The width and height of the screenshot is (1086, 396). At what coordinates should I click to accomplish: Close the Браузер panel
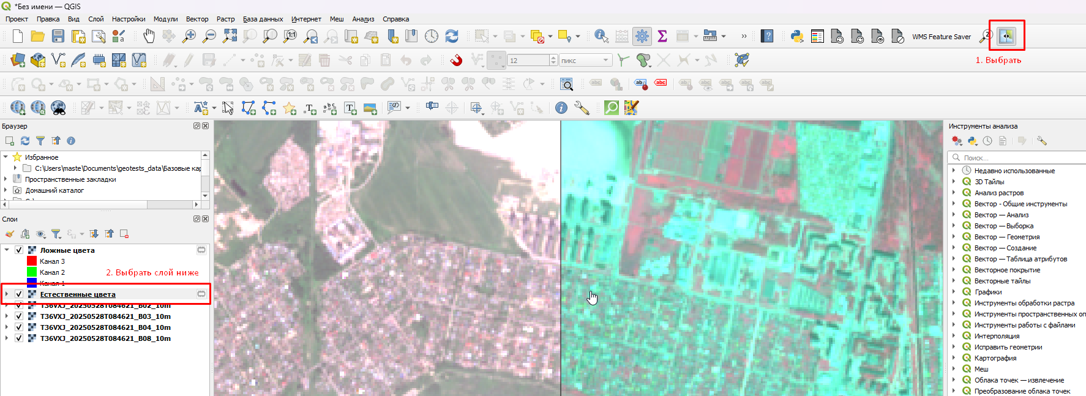click(x=206, y=126)
